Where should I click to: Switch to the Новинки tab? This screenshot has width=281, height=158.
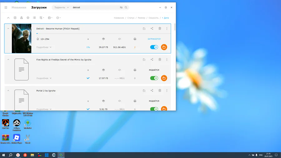pos(19,7)
